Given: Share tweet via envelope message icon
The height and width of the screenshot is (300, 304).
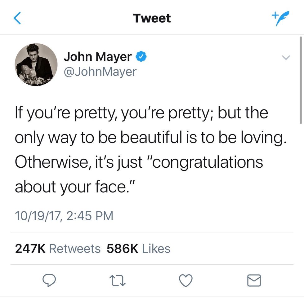Looking at the screenshot, I should [x=254, y=280].
